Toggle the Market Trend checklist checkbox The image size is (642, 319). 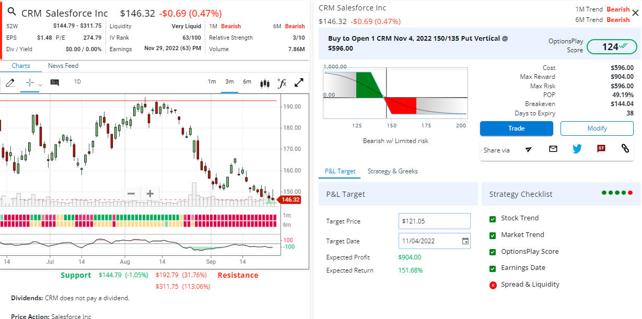tap(493, 235)
